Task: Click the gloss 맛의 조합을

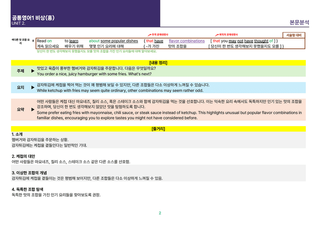Action: [177, 46]
